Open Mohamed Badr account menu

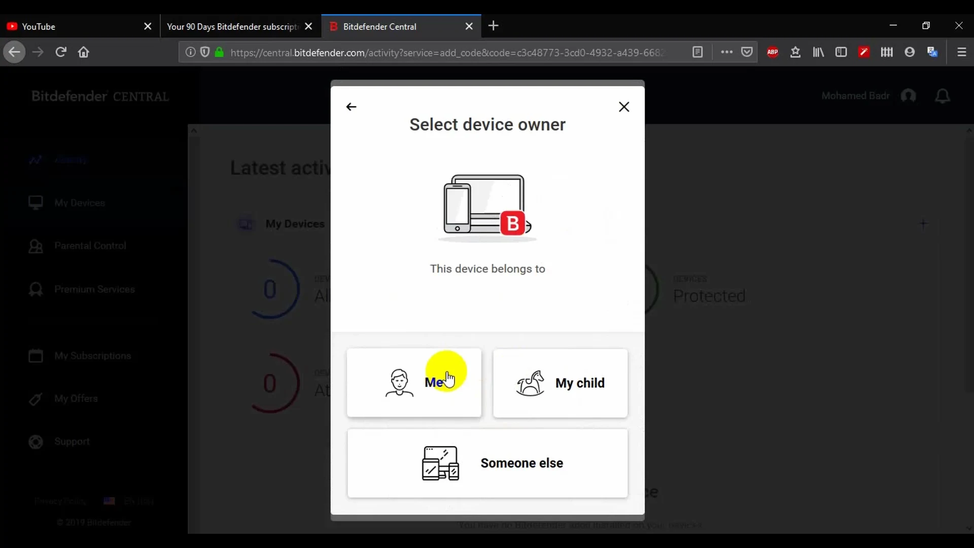868,96
